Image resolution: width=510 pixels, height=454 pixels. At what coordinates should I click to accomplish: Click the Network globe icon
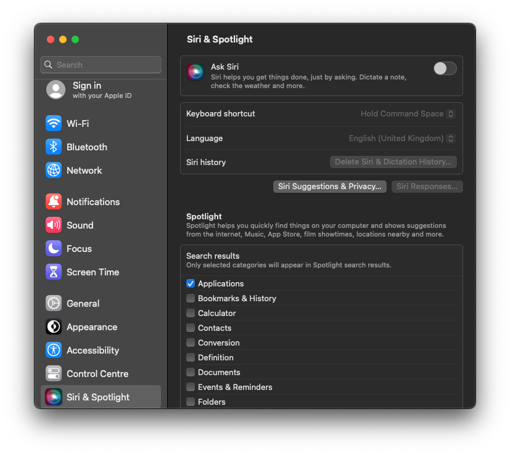(54, 170)
